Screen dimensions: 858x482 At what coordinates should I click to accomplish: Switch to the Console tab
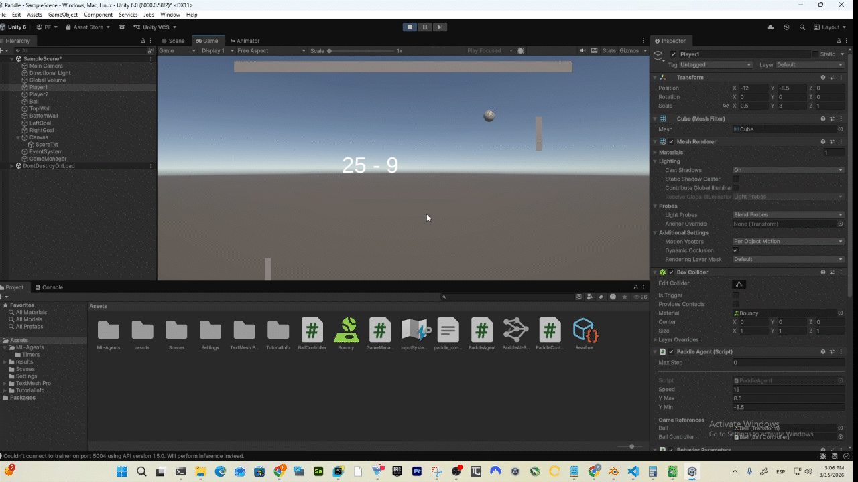[x=49, y=287]
